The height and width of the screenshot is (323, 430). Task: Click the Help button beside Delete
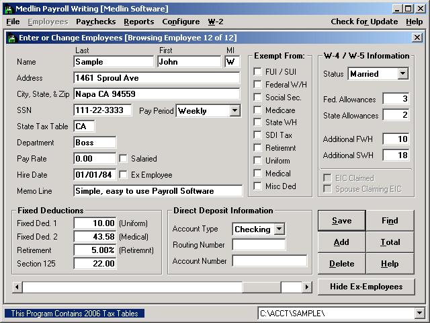point(390,264)
